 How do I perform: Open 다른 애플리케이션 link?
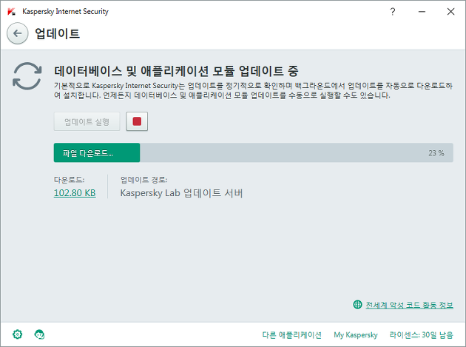tap(291, 335)
